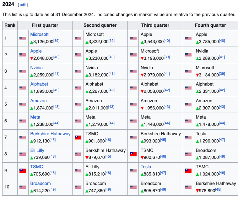Viewport: 243px width, 201px height.
Task: Click red down arrow beside Berkshire Hathaway 978,890
Action: tap(197, 191)
